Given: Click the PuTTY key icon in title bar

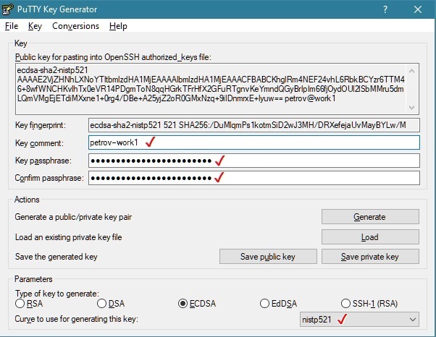Looking at the screenshot, I should 7,9.
